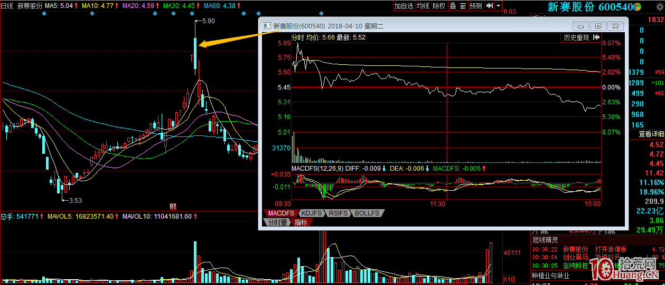Click the colorful pie chart icon beside 600540
665x285 pixels.
click(x=638, y=7)
